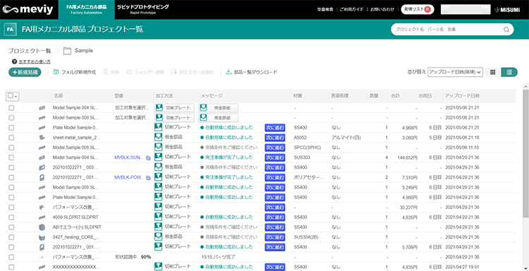The height and width of the screenshot is (271, 529).
Task: Tick checkbox for #009.SLDPRT.SLDPRT row
Action: pyautogui.click(x=11, y=217)
